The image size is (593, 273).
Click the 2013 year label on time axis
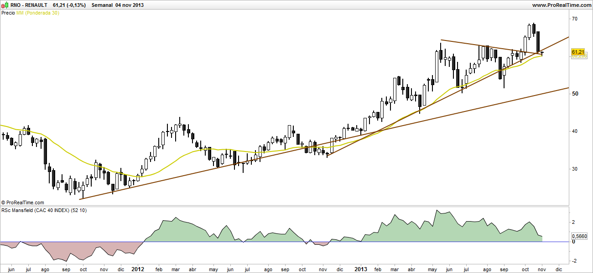(361, 269)
